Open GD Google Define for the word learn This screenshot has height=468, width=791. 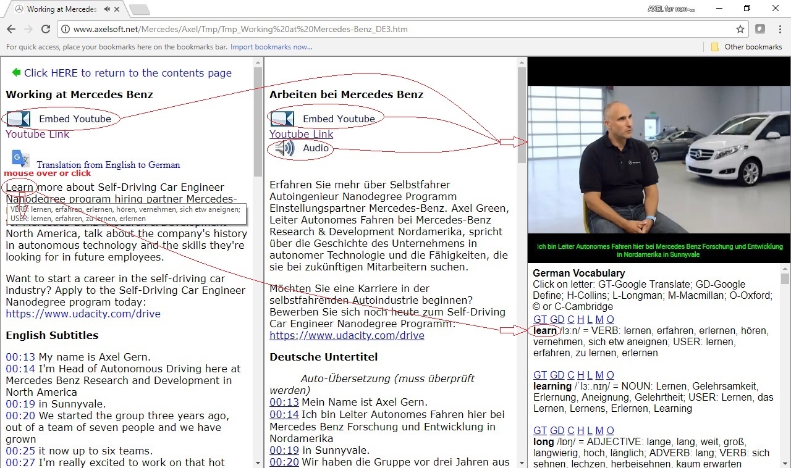point(557,319)
